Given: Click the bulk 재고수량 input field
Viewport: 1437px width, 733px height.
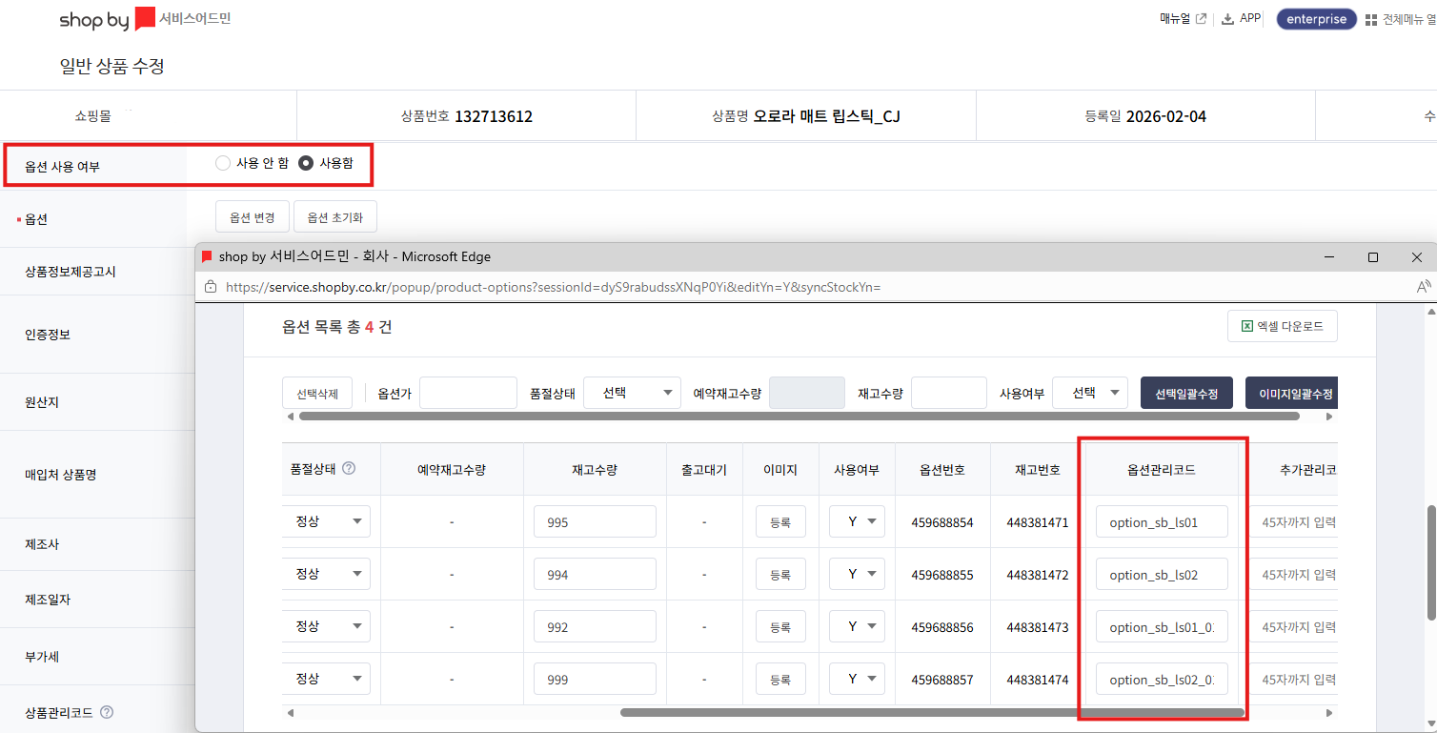Looking at the screenshot, I should 948,393.
